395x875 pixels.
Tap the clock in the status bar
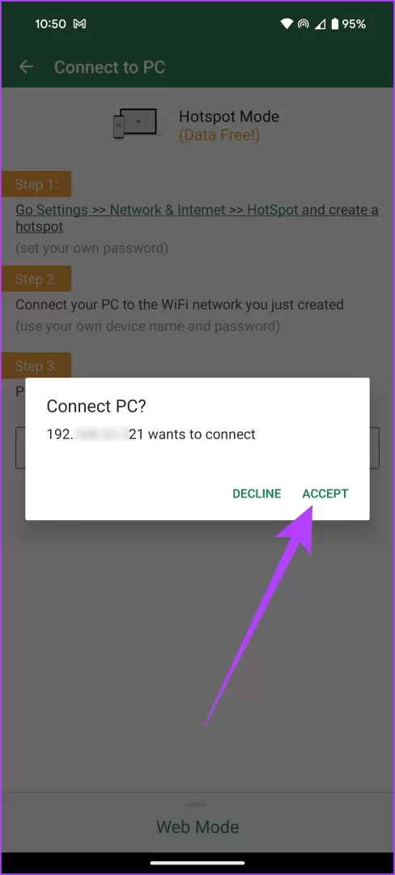[51, 24]
